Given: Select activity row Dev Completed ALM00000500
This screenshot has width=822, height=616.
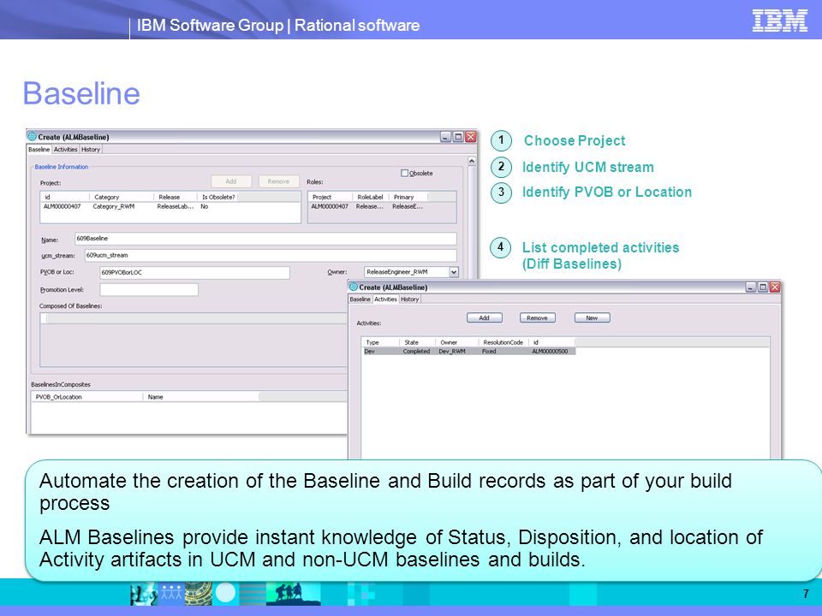Looking at the screenshot, I should pyautogui.click(x=469, y=352).
